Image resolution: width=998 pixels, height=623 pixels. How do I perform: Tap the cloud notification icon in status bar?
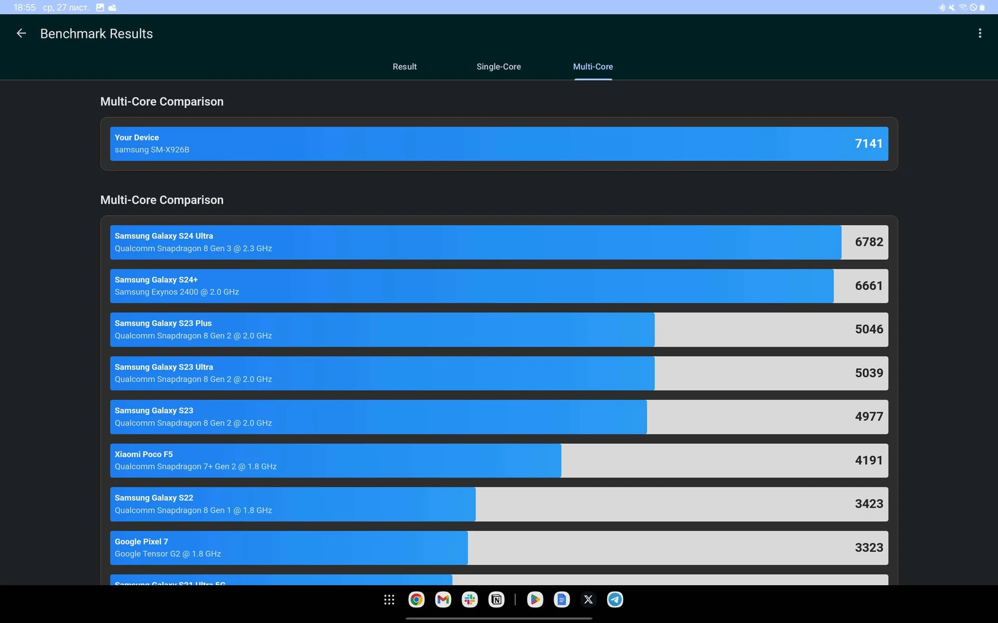(112, 7)
